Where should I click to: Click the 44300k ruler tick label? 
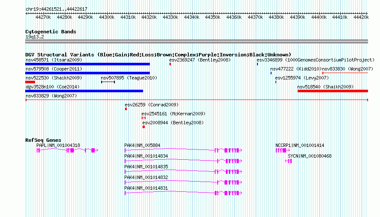tap(107, 17)
